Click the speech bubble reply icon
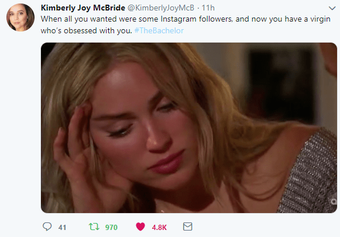340x237 pixels. tap(47, 226)
